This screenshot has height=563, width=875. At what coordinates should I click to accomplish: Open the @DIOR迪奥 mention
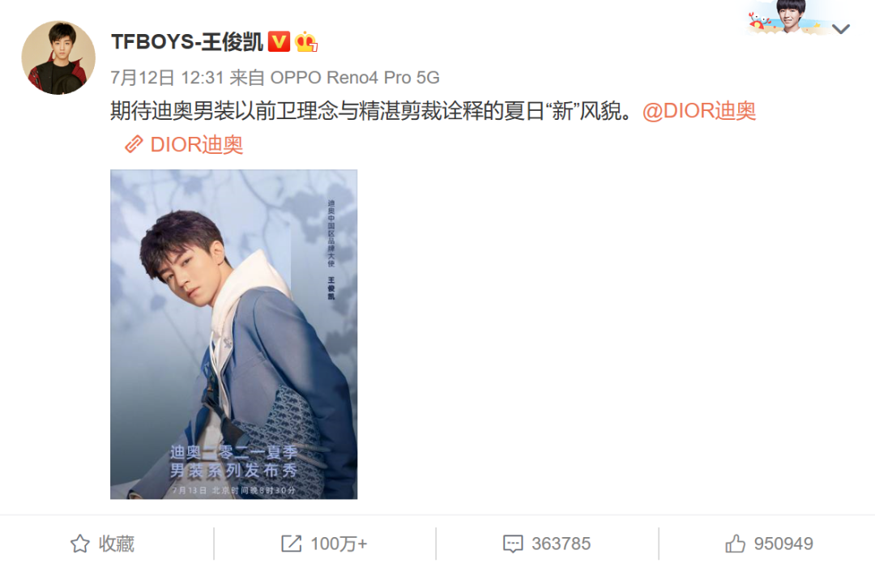click(x=699, y=110)
